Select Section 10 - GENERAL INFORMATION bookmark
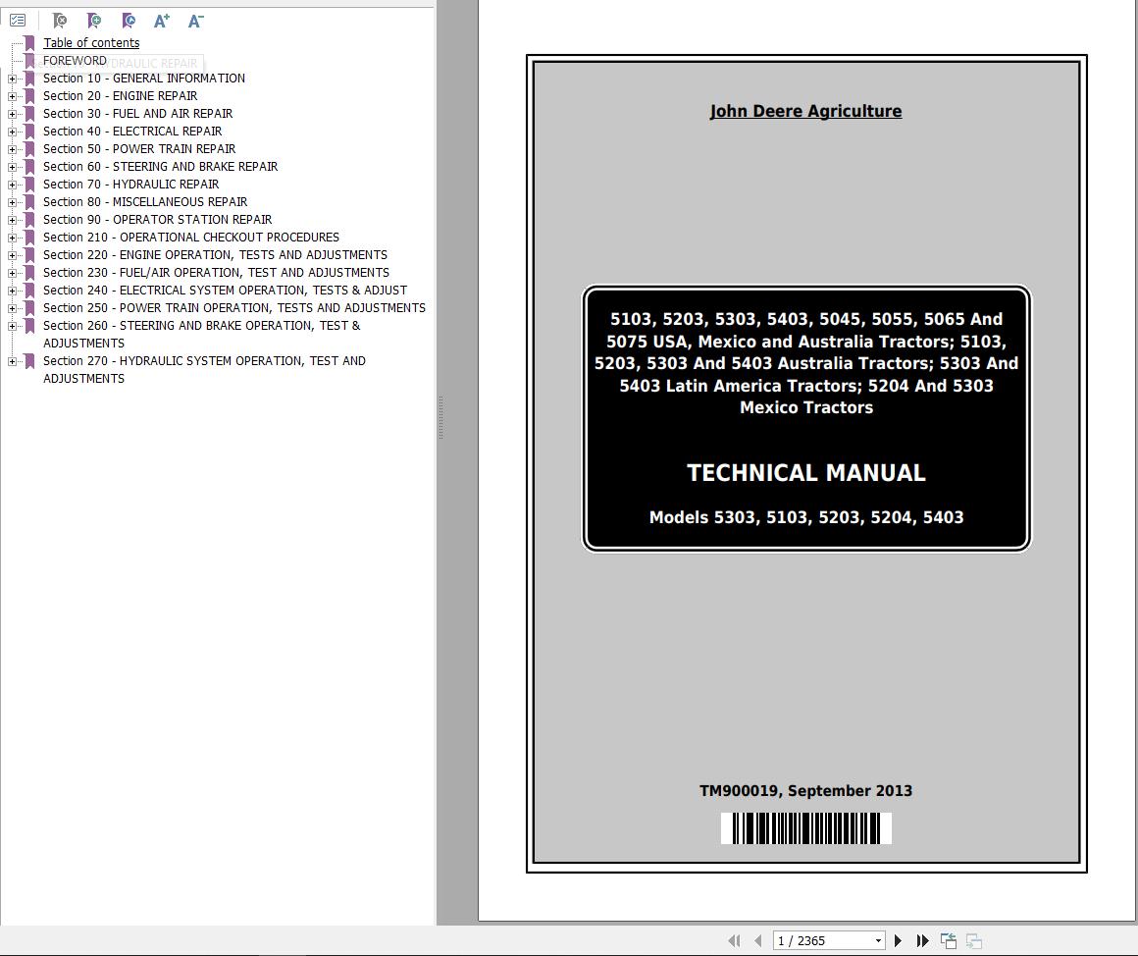This screenshot has width=1138, height=956. [x=143, y=79]
